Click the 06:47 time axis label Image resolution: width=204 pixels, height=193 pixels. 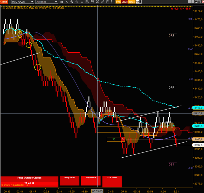pos(33,191)
